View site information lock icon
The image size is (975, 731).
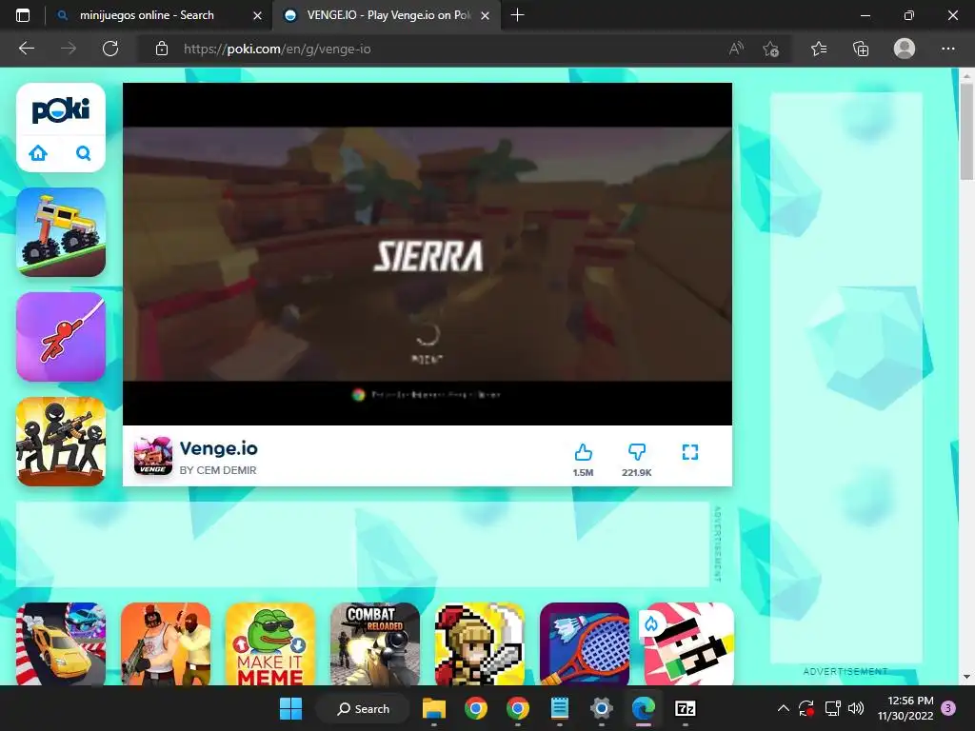pos(162,49)
